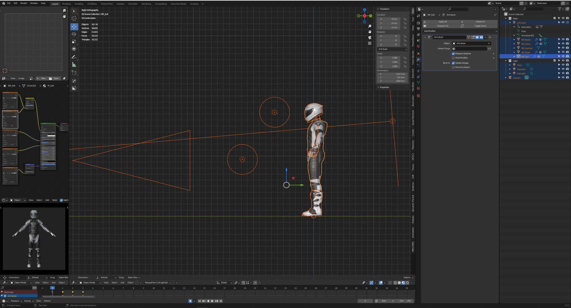This screenshot has height=308, width=571.
Task: Activate the Annotate pencil tool
Action: [x=74, y=57]
